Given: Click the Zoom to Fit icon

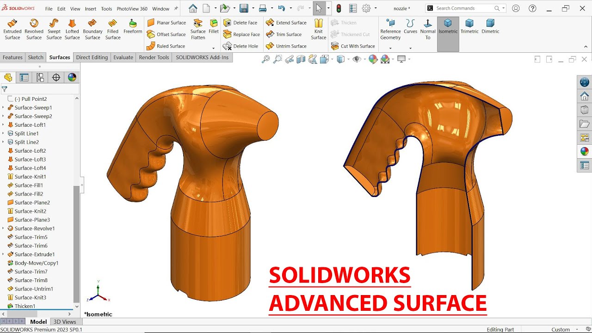Looking at the screenshot, I should coord(265,59).
